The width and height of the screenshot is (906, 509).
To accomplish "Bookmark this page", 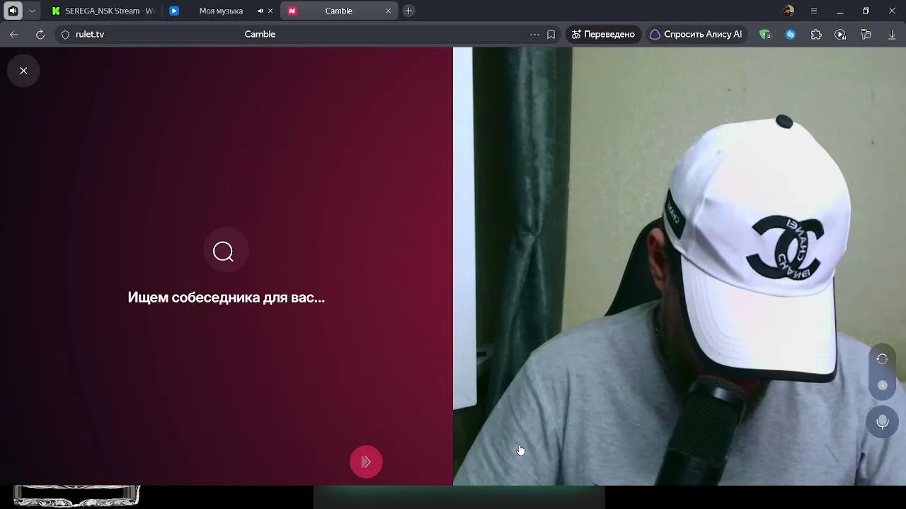I will (x=551, y=34).
